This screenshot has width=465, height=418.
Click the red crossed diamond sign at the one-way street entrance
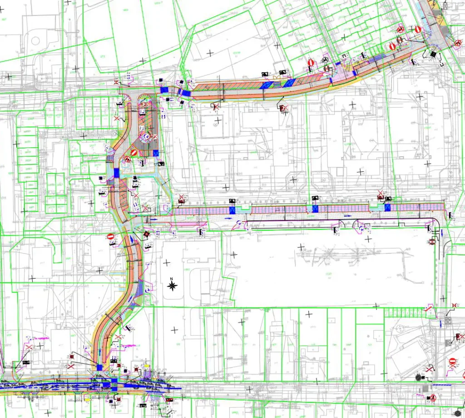coord(147,234)
